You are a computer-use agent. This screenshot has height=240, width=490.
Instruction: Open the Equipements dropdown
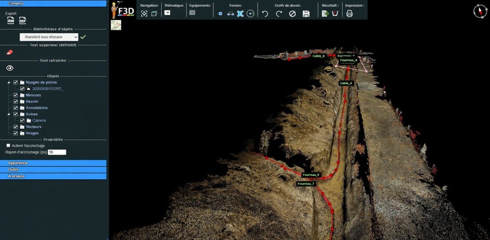tap(192, 12)
